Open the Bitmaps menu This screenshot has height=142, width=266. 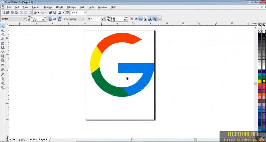71,7
